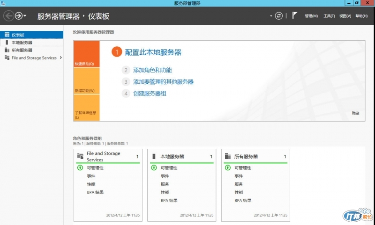Click 添加角色和功能 link
This screenshot has width=375, height=225.
click(x=152, y=70)
